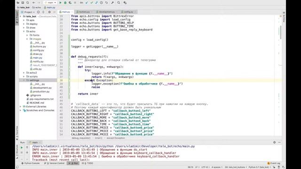Select tele_bot breadcrumb in navigation bar
The height and width of the screenshot is (169, 301).
(x=24, y=8)
